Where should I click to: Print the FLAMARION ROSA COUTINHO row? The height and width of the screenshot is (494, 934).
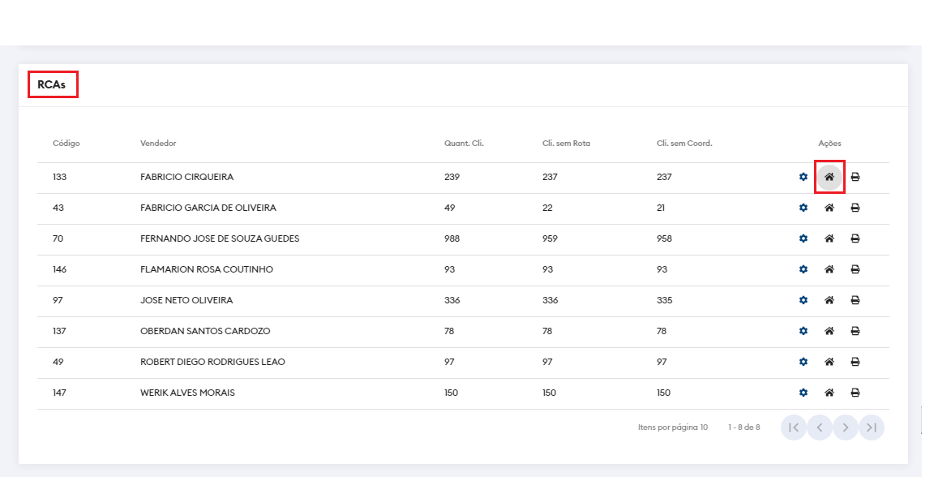855,269
